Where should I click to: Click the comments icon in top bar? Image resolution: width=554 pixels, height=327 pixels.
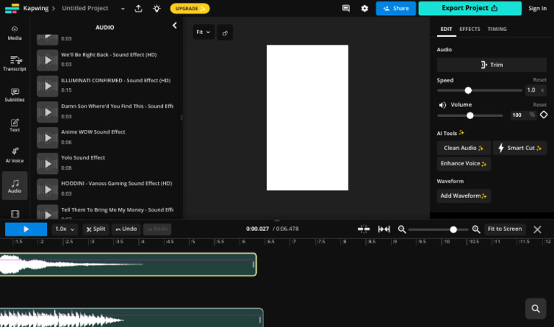click(346, 9)
